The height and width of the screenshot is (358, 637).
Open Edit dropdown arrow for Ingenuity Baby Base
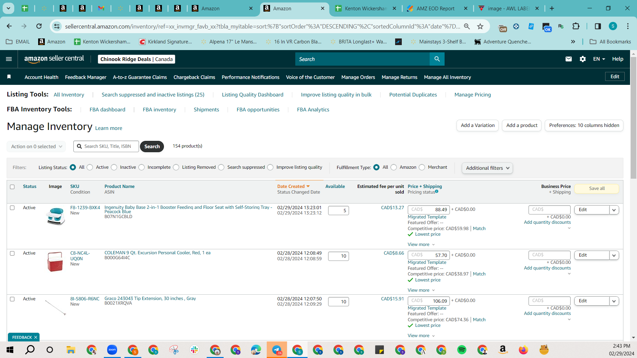point(614,210)
